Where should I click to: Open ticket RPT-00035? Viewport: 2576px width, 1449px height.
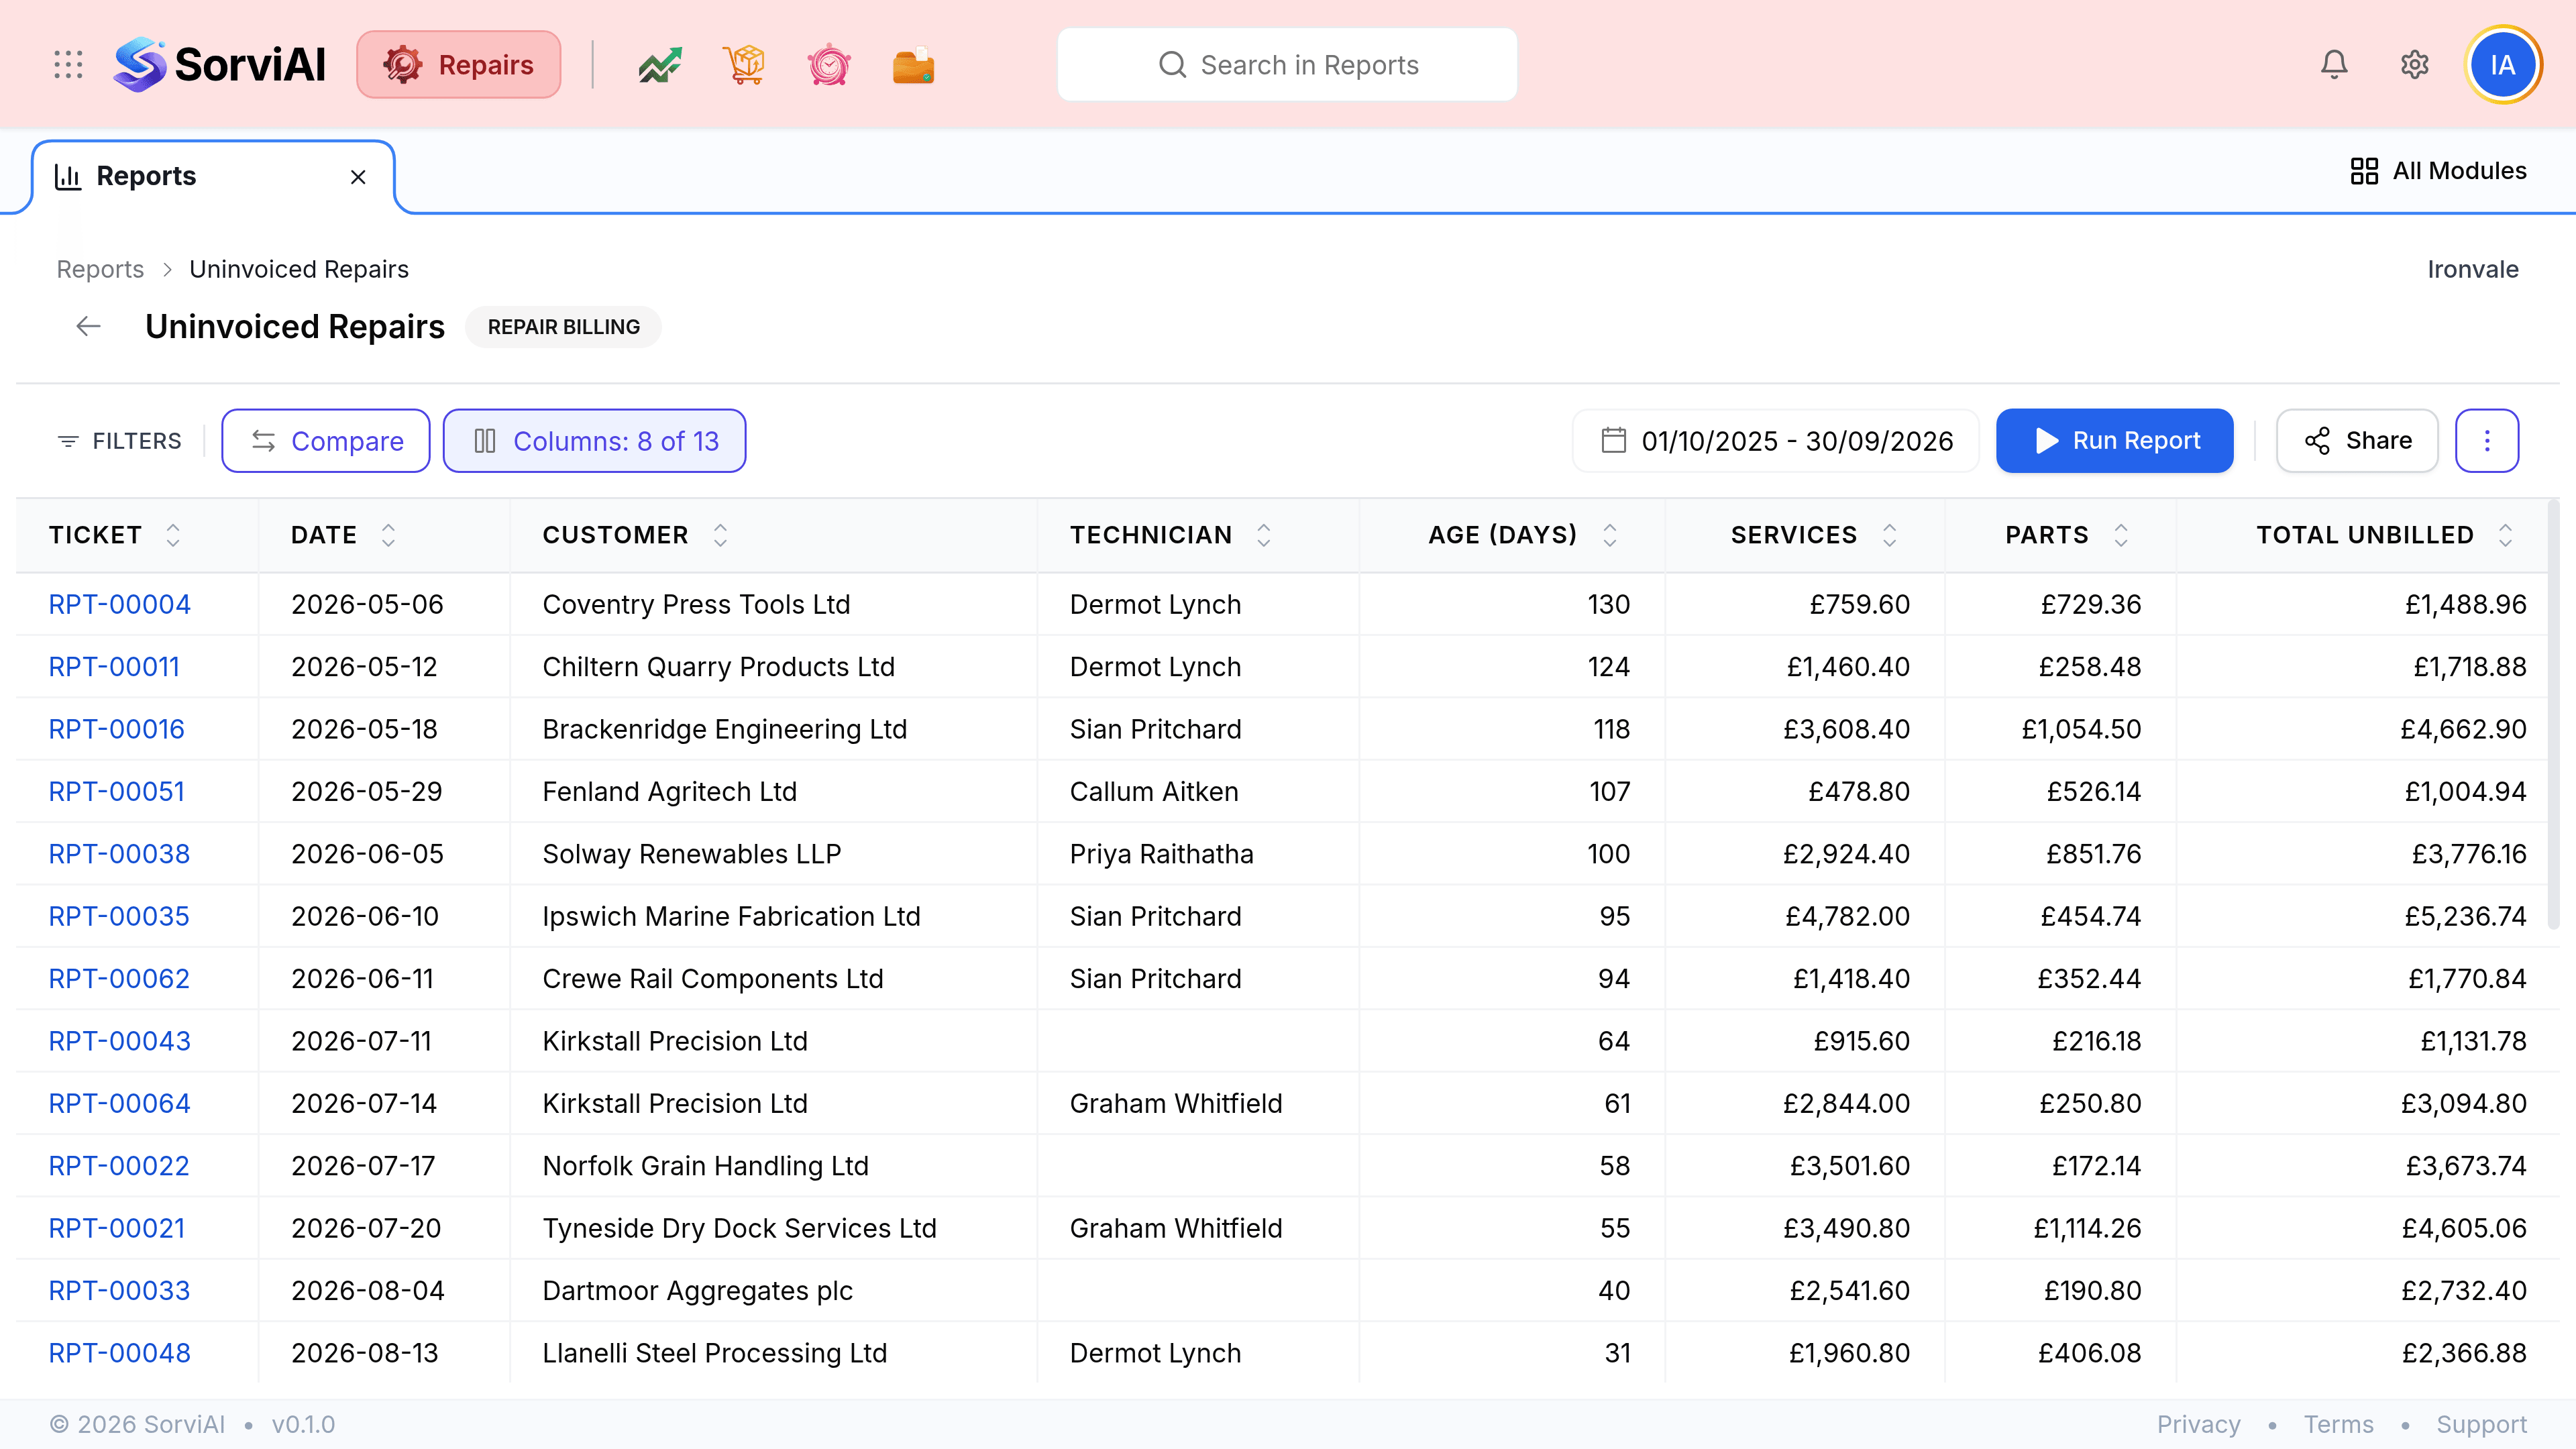pyautogui.click(x=118, y=916)
